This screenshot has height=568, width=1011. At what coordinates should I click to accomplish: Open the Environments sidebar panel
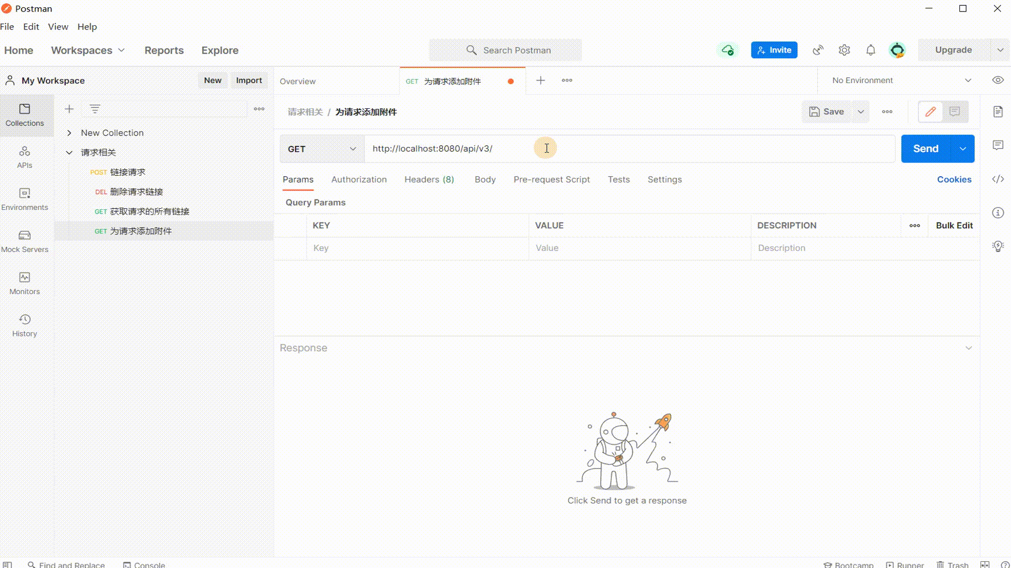pyautogui.click(x=25, y=199)
